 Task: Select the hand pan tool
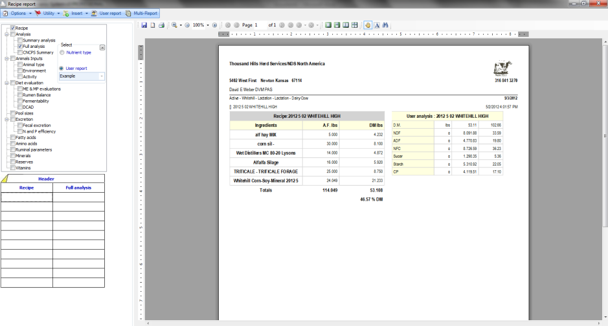[368, 25]
